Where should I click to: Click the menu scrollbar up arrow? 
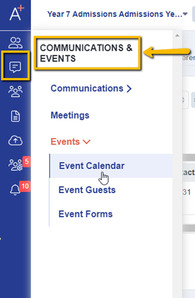tap(177, 35)
